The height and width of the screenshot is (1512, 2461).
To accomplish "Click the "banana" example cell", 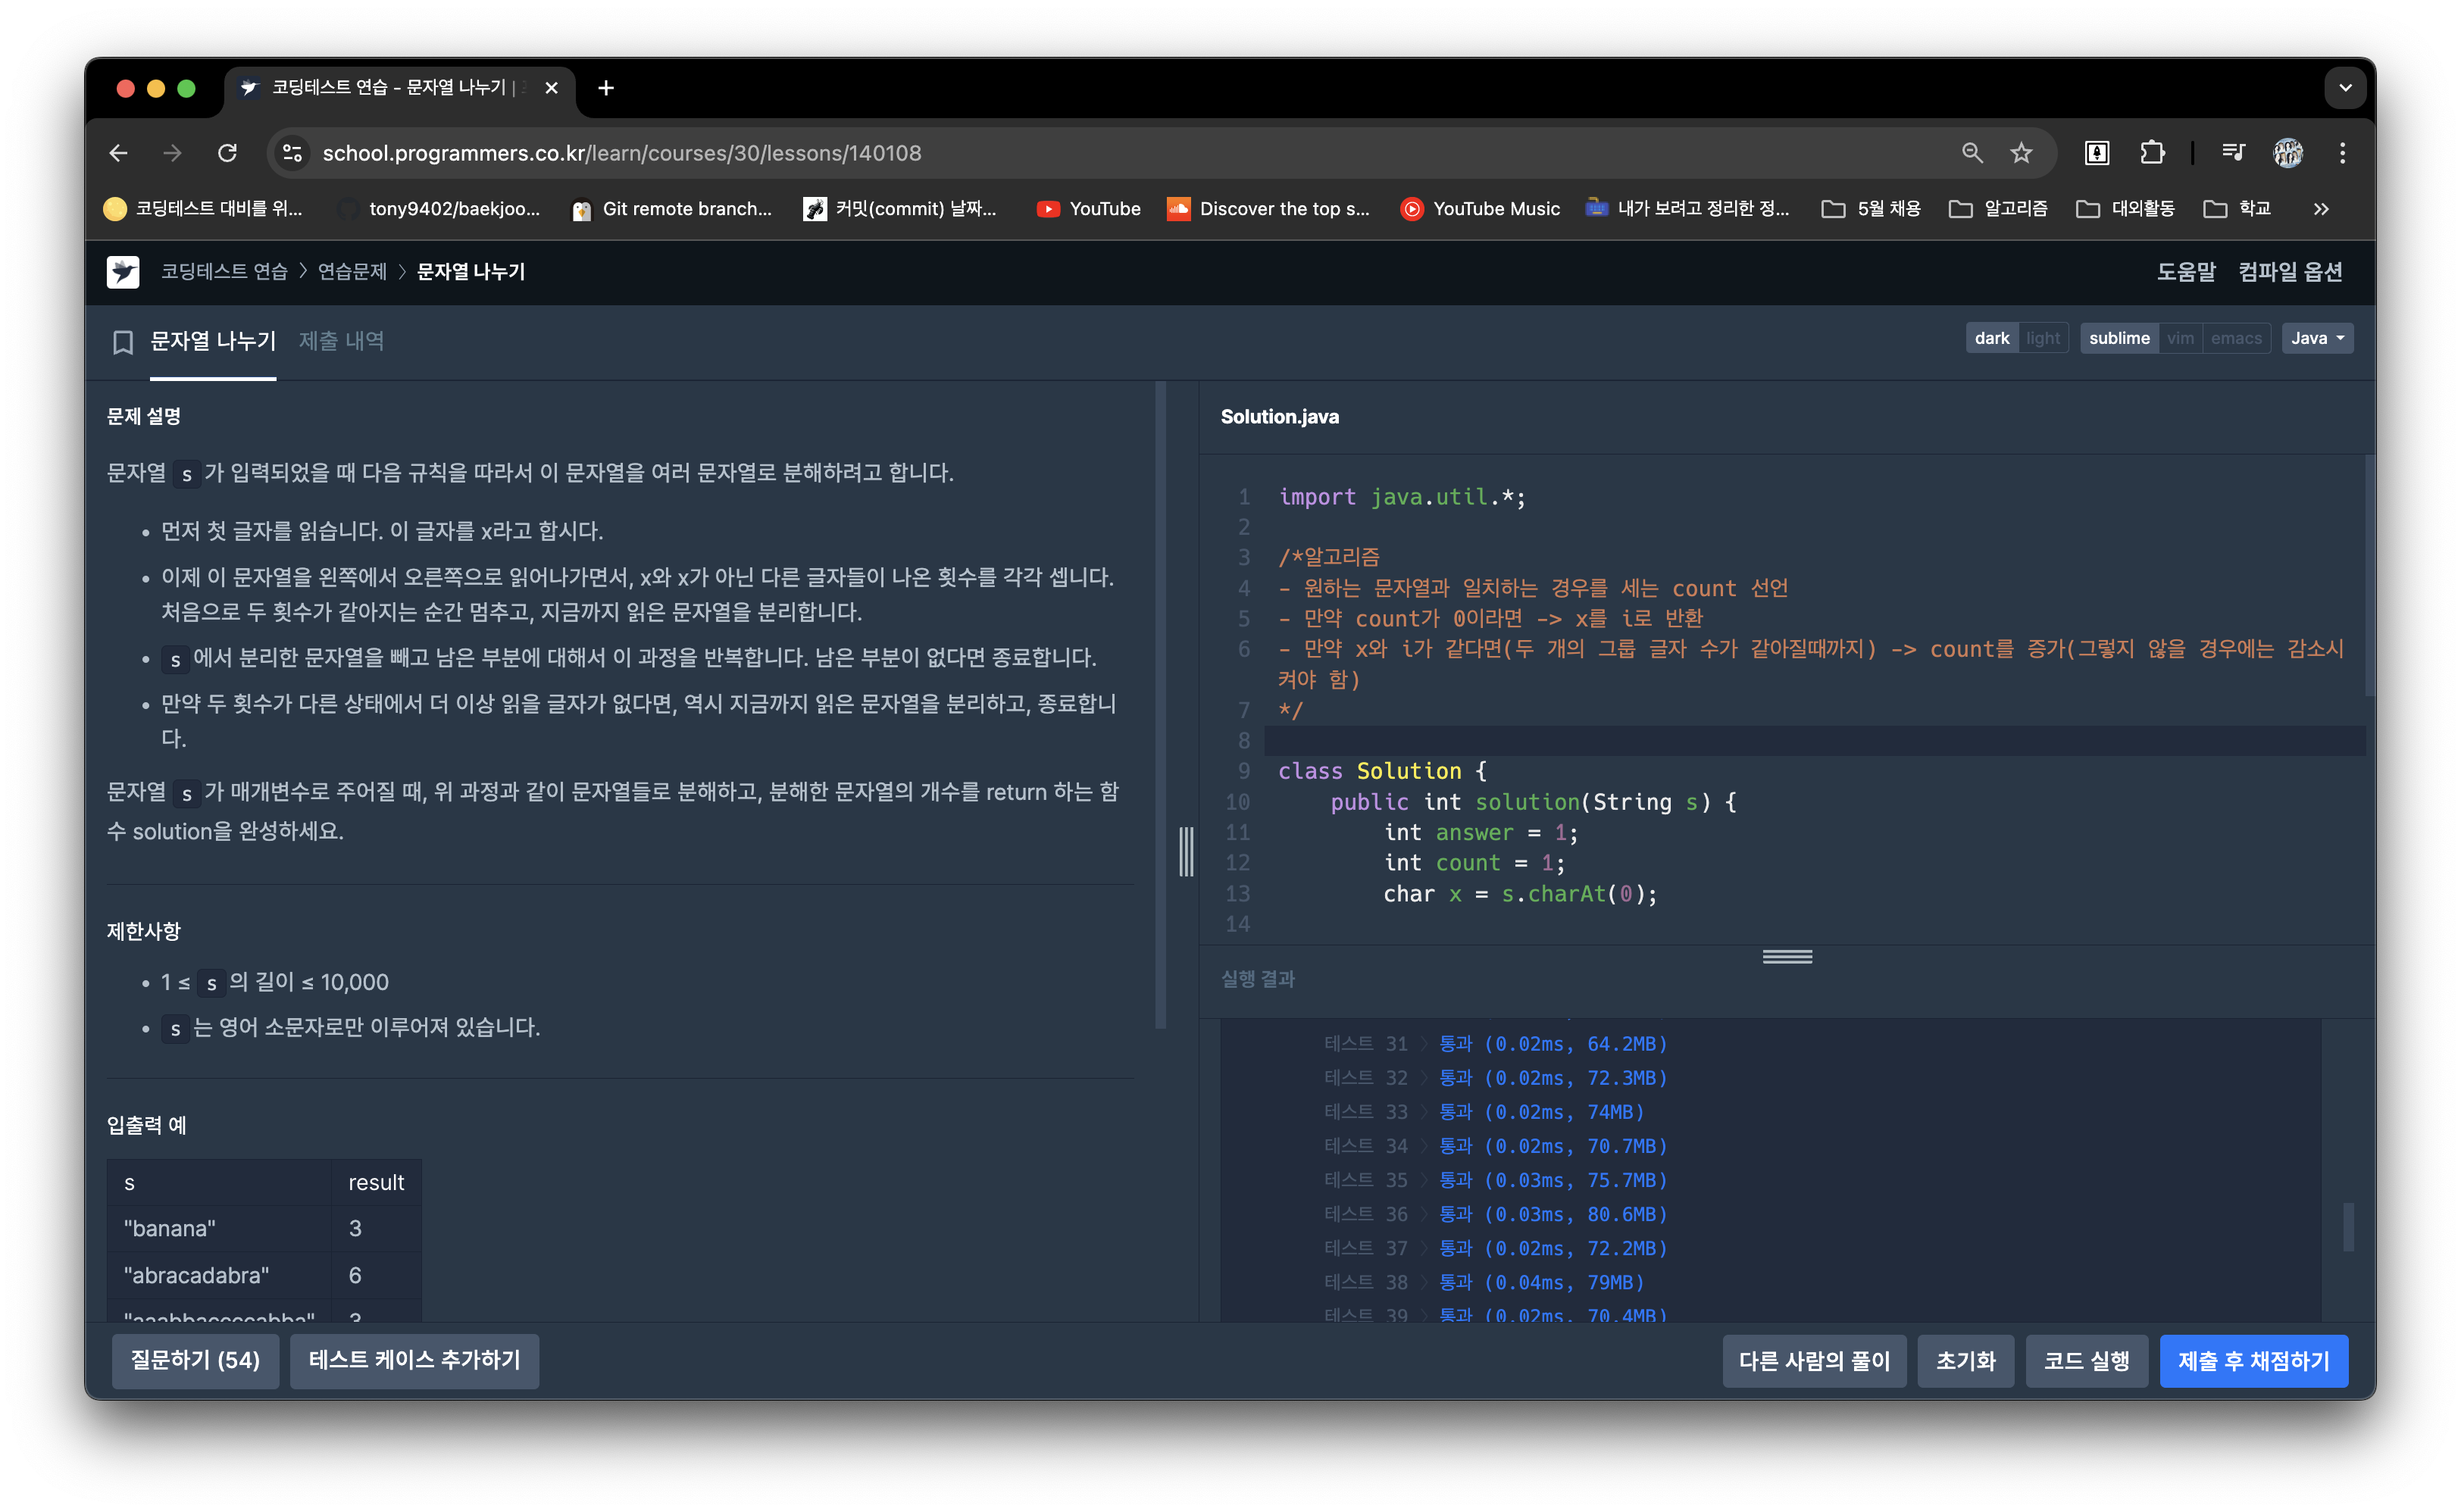I will [x=219, y=1228].
